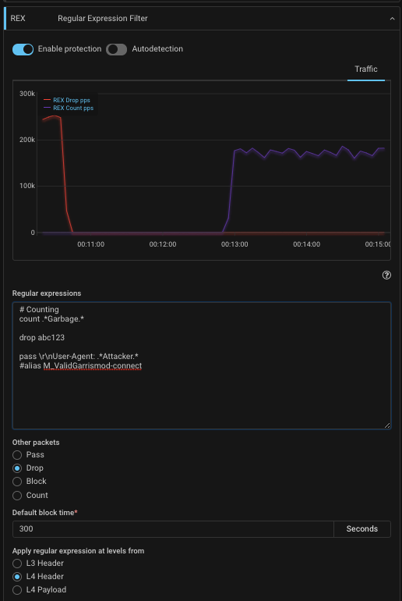Choose L3 Header level option
402x601 pixels.
click(x=17, y=564)
